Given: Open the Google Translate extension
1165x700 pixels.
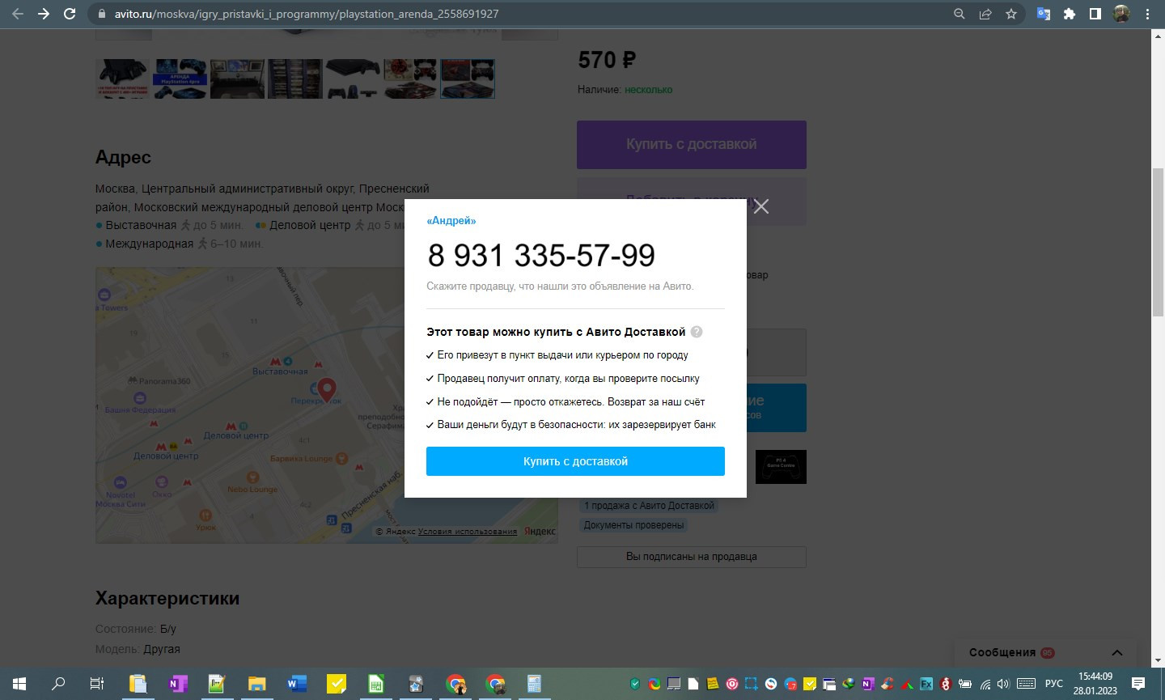Looking at the screenshot, I should (1044, 14).
